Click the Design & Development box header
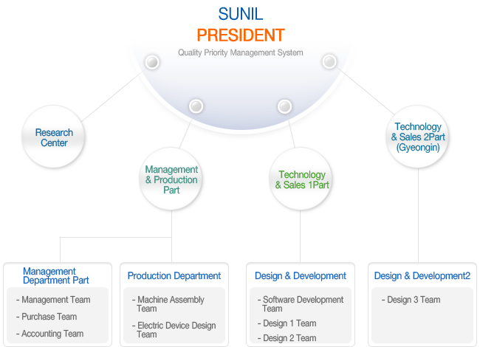This screenshot has height=347, width=480. point(301,275)
